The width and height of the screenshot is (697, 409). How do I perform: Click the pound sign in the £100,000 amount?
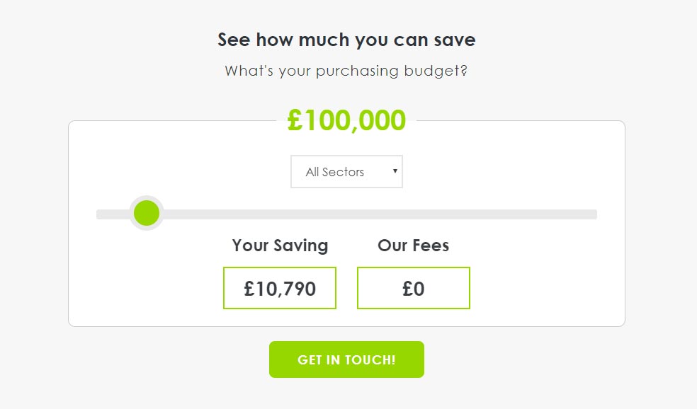[x=295, y=120]
